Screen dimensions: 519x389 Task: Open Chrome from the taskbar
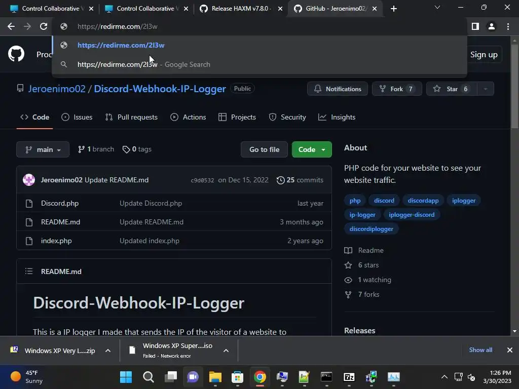[x=260, y=377]
